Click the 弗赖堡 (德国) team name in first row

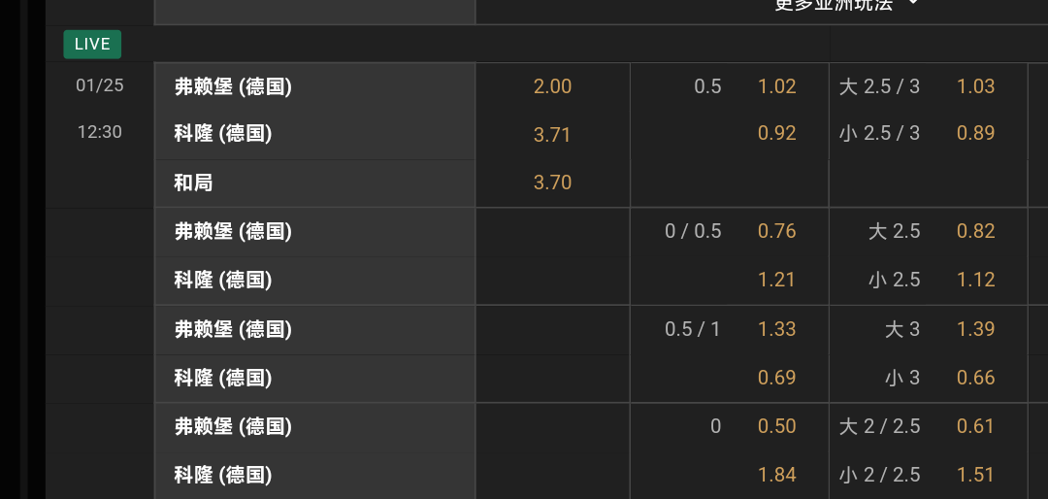coord(233,86)
